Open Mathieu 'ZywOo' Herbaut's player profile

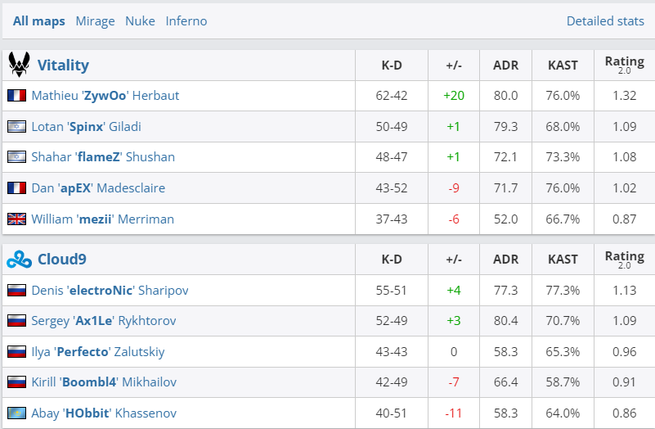[x=105, y=96]
